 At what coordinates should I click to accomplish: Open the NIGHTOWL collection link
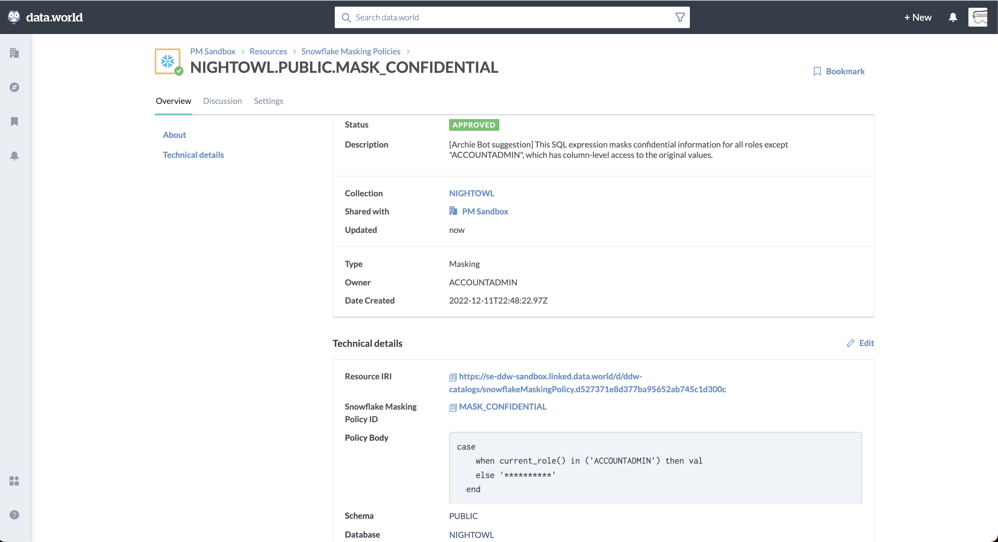pos(472,193)
